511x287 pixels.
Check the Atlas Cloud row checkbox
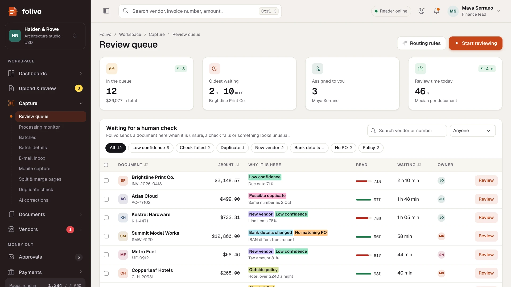(x=106, y=199)
